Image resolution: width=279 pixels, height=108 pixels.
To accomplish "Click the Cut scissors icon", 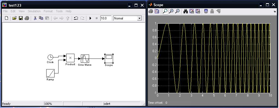I will point(35,18).
